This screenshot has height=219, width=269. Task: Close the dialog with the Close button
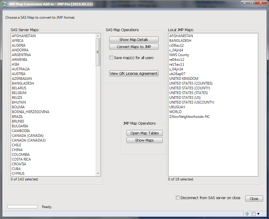click(254, 198)
